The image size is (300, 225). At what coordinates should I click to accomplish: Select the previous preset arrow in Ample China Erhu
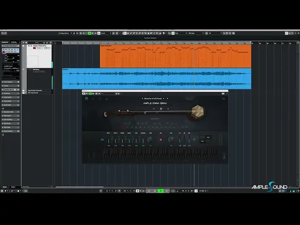[x=142, y=98]
